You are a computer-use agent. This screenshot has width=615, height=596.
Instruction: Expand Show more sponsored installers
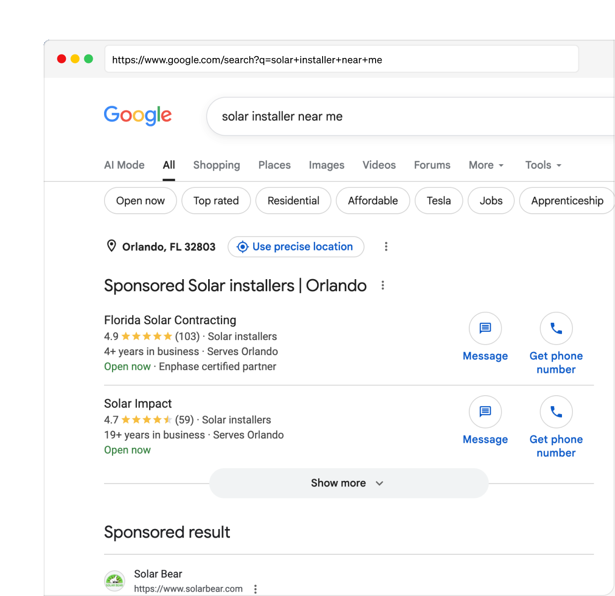point(349,483)
